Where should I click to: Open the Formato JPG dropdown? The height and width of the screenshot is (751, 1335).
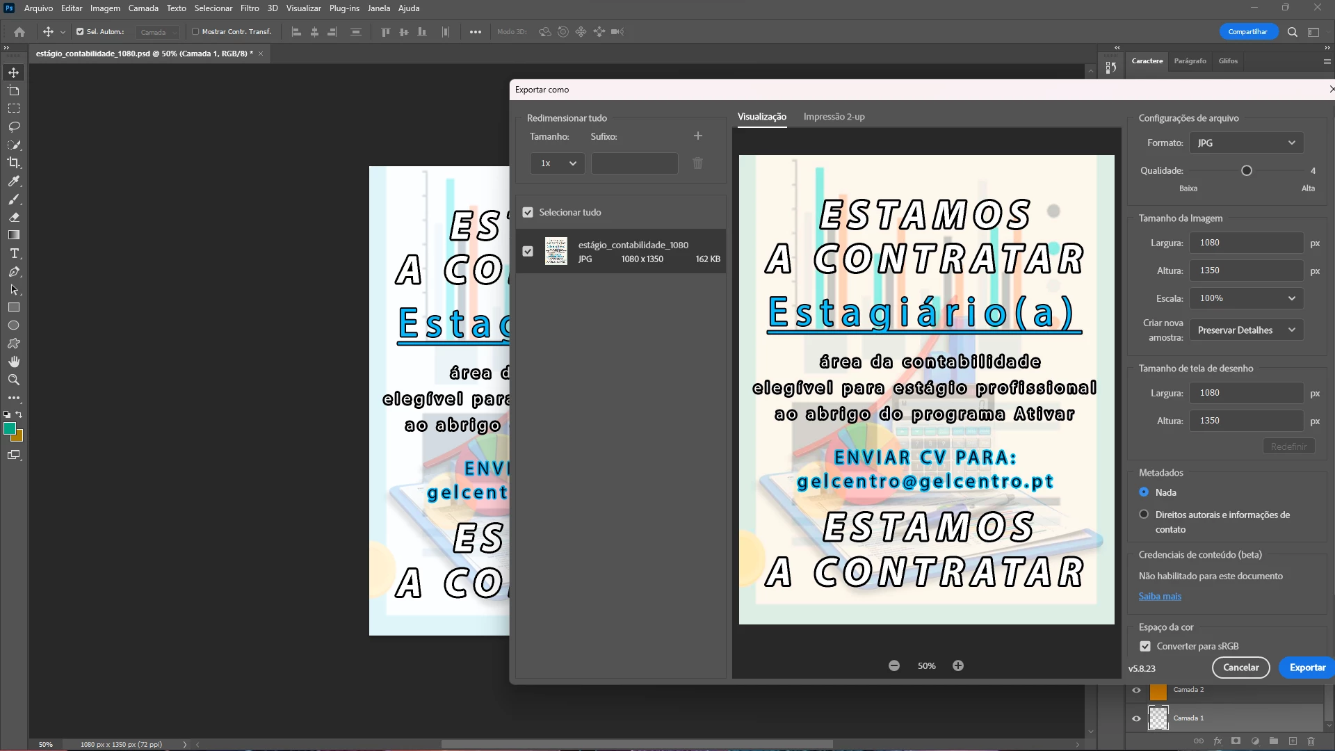tap(1246, 143)
